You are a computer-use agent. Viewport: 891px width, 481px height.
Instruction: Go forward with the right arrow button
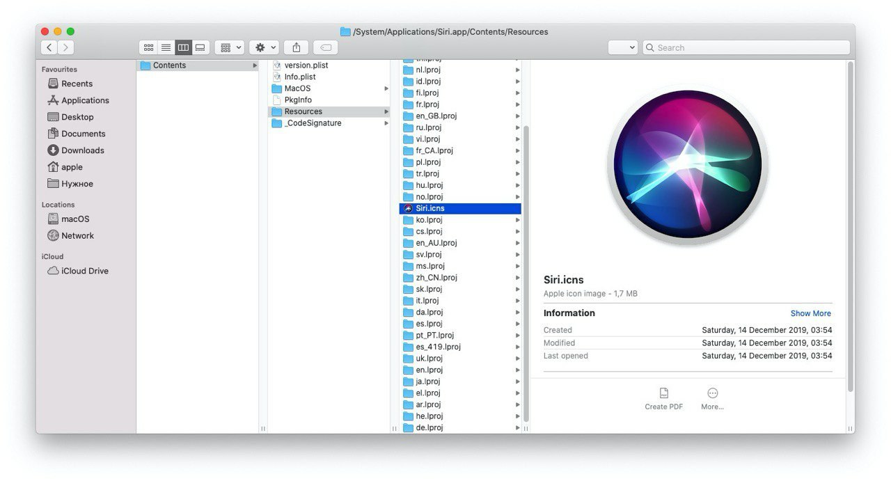click(66, 47)
